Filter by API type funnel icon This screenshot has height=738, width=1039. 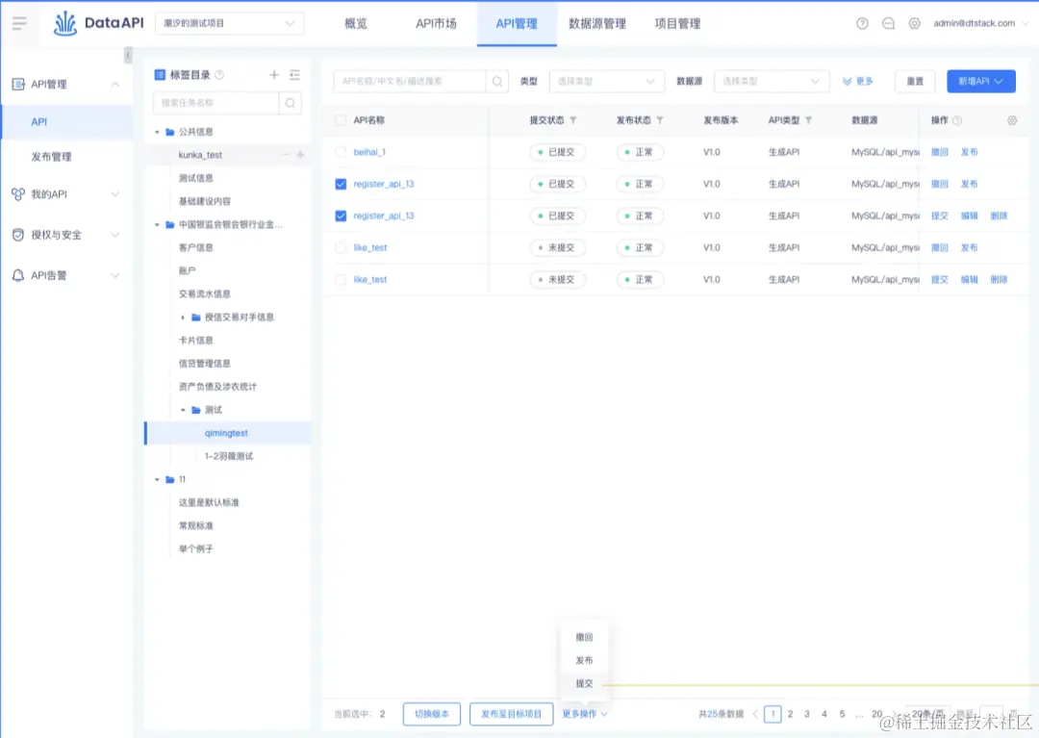coord(808,120)
